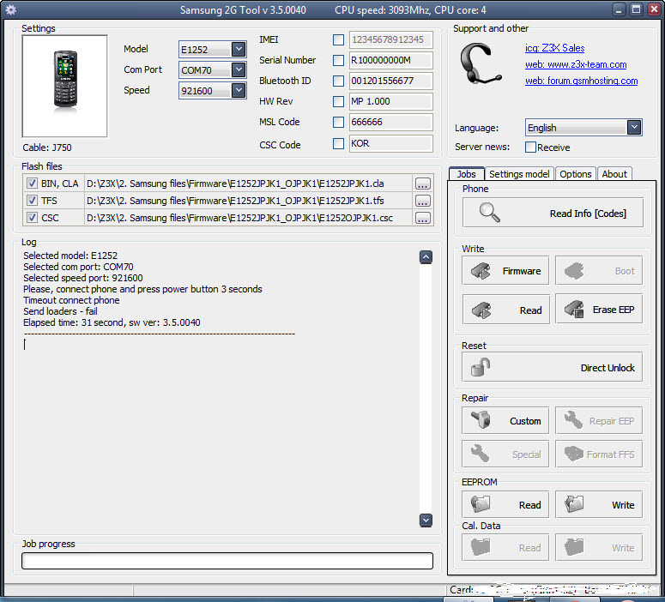The image size is (665, 602).
Task: Enable the HW Rev checkbox
Action: pyautogui.click(x=338, y=101)
